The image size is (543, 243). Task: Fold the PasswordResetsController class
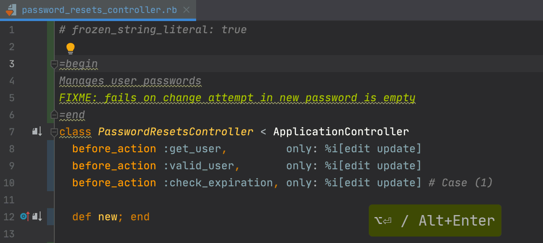(x=54, y=132)
